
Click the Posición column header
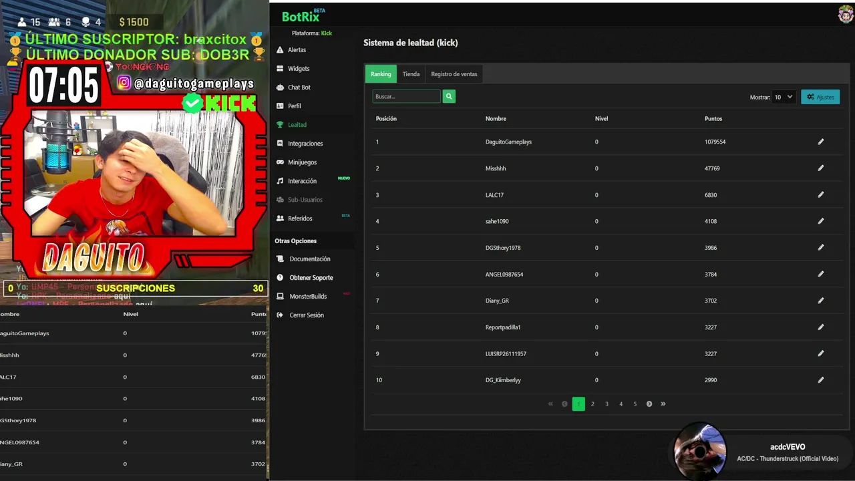(386, 119)
